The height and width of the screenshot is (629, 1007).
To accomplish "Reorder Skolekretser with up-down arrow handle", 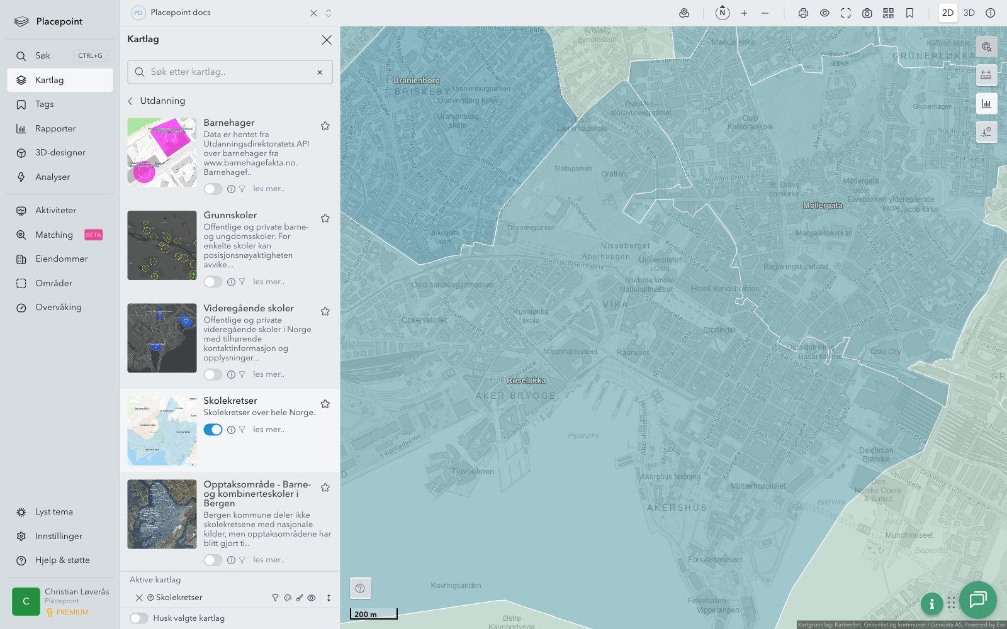I will tap(329, 598).
